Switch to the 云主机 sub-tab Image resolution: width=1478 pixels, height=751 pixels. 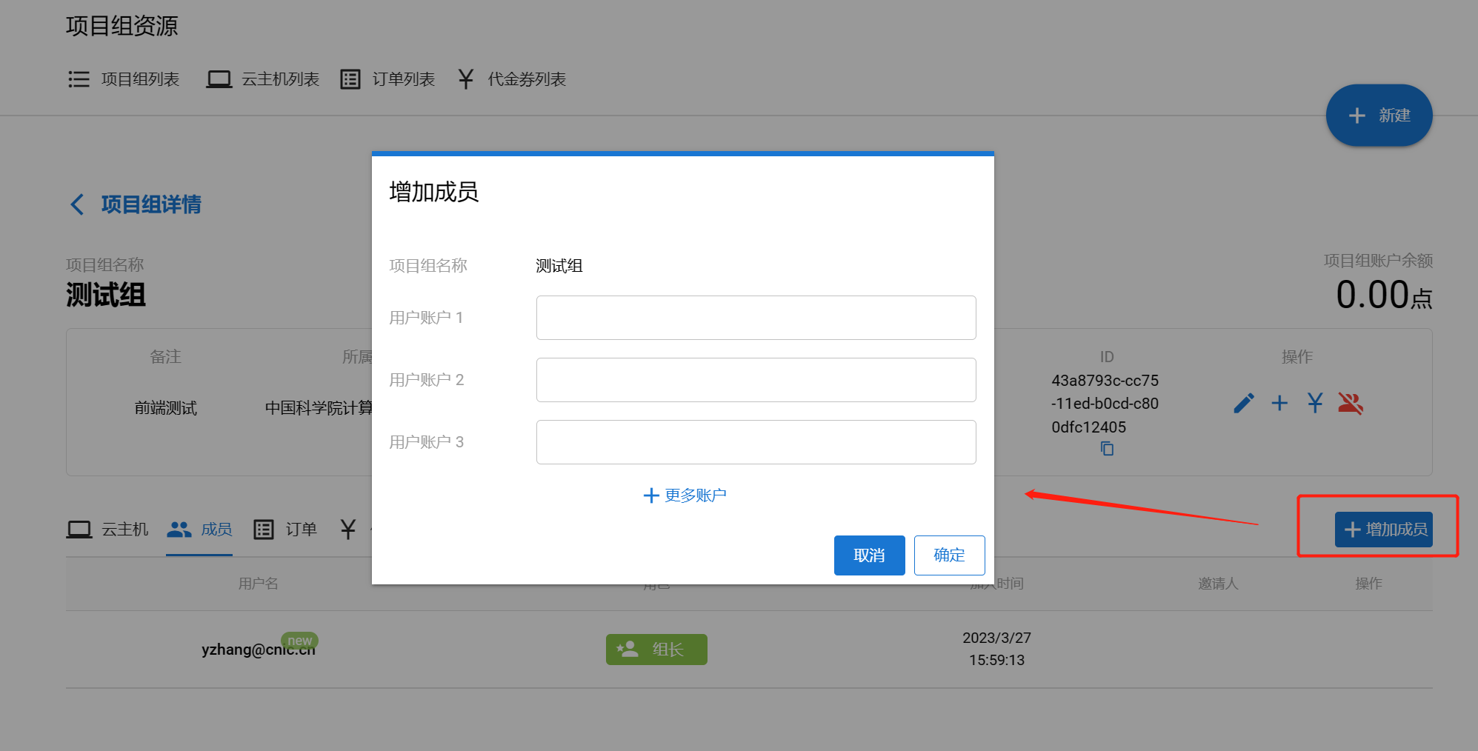(x=107, y=530)
